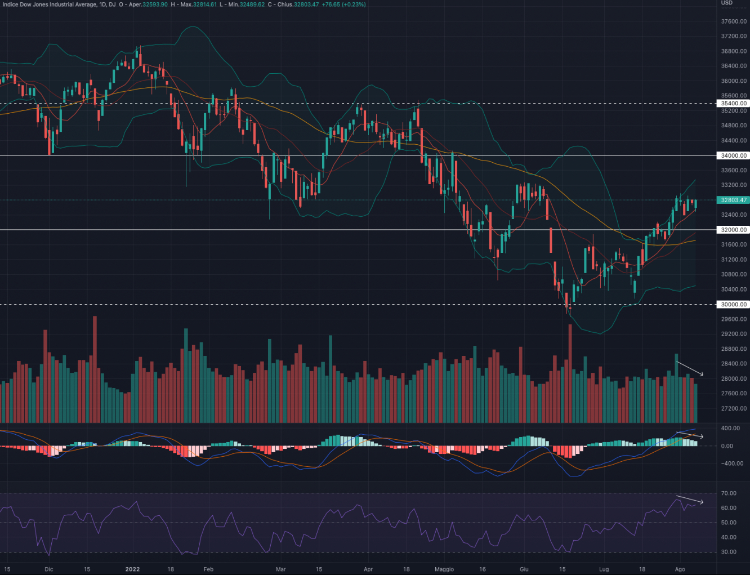750x575 pixels.
Task: Click the Ago label on time axis
Action: 680,569
